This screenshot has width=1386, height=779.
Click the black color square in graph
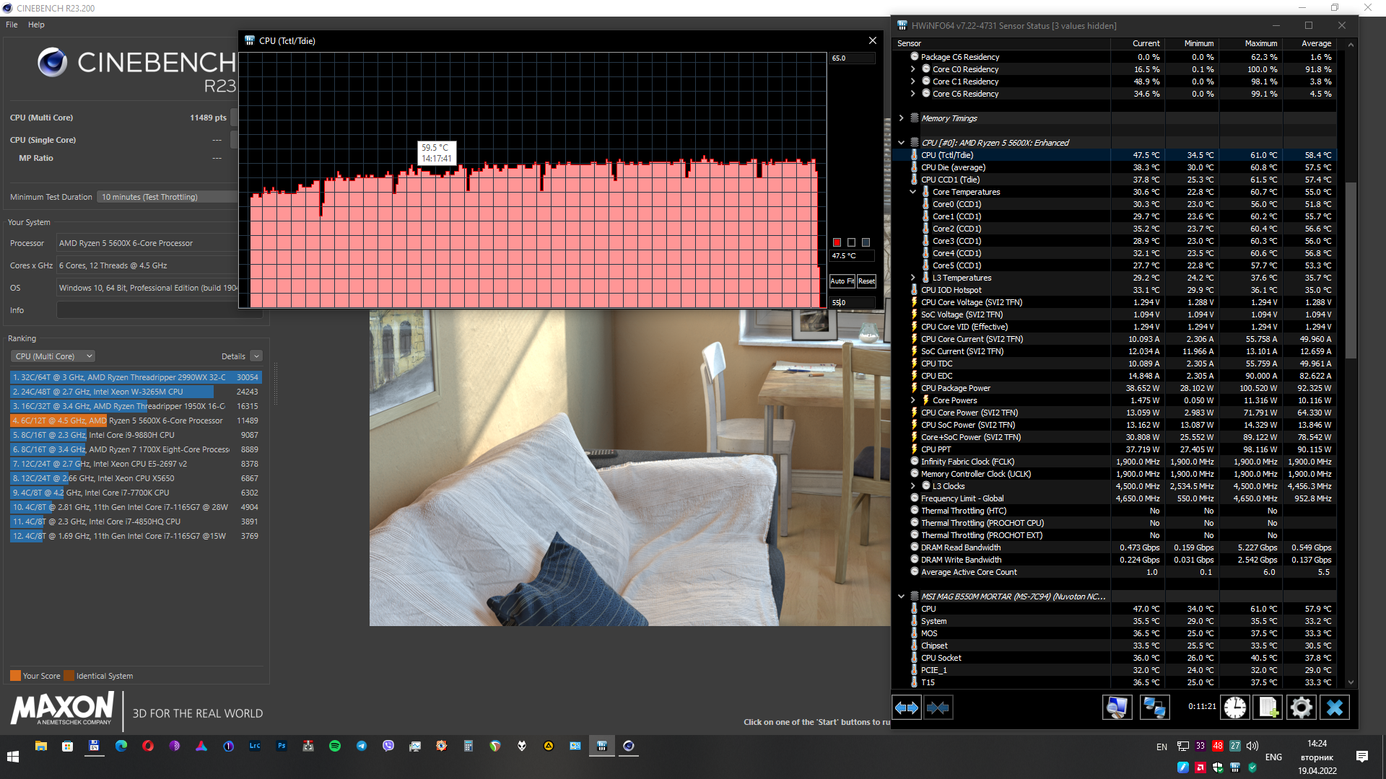click(x=851, y=242)
